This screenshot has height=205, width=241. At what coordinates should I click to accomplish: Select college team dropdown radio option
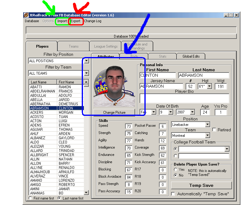(175, 149)
